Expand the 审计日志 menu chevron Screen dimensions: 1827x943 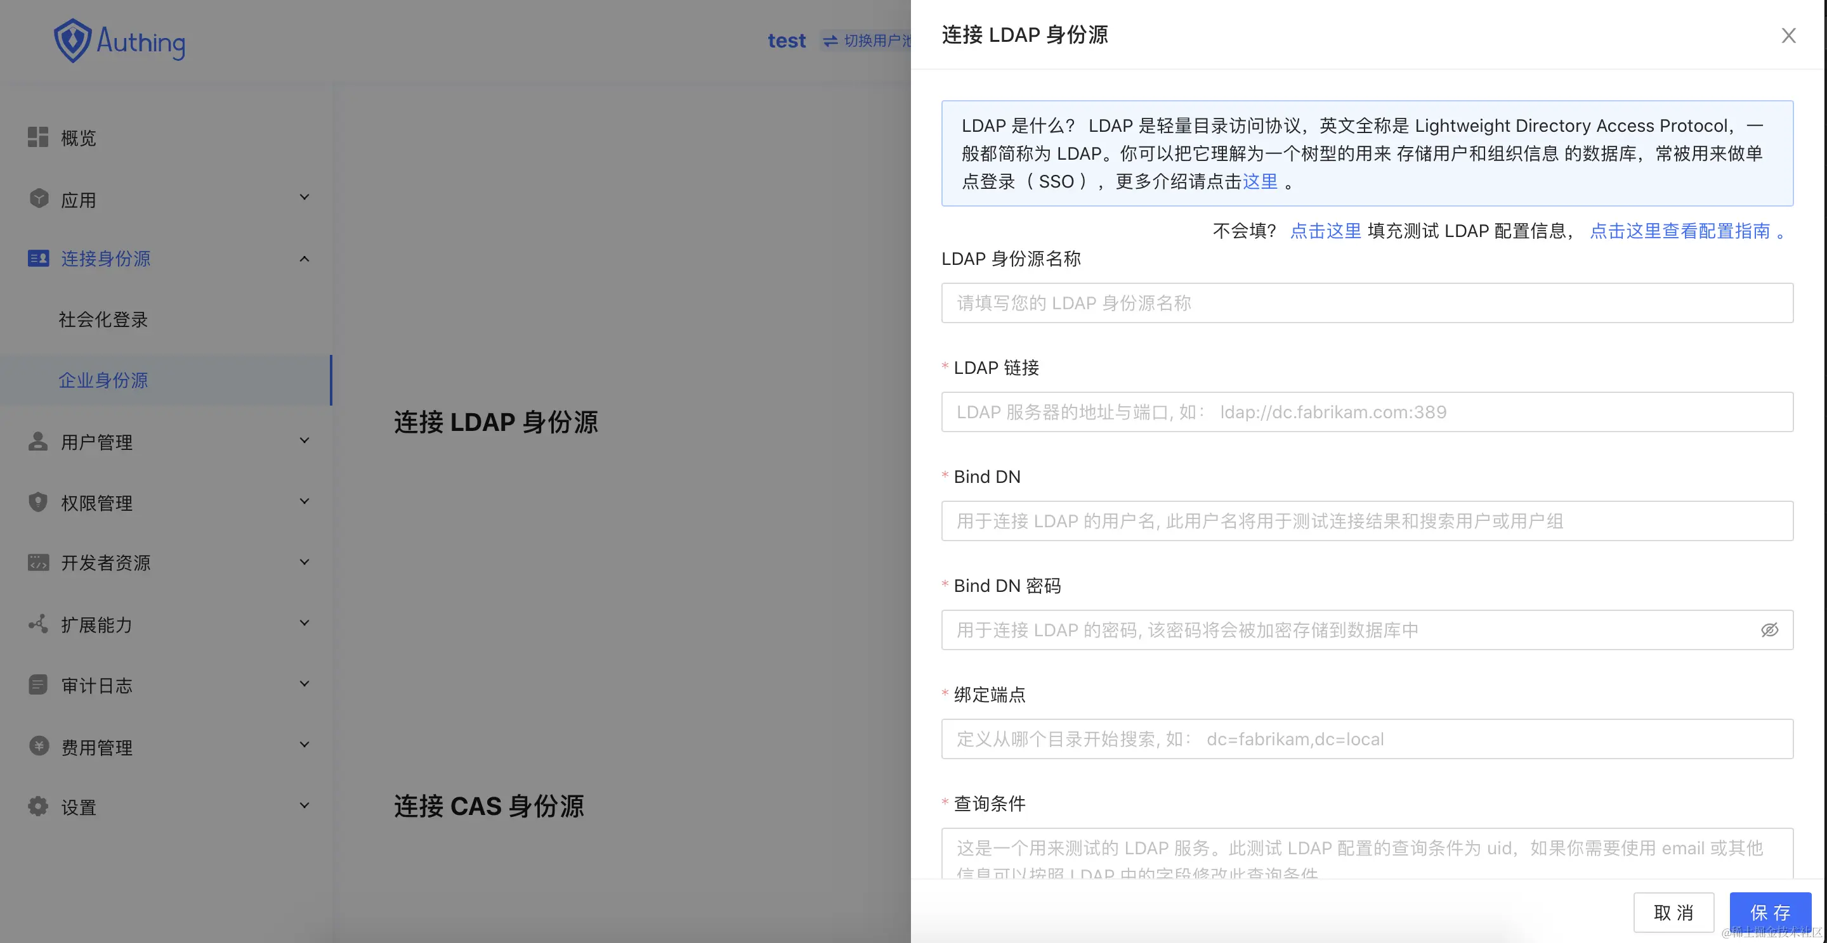pos(304,684)
